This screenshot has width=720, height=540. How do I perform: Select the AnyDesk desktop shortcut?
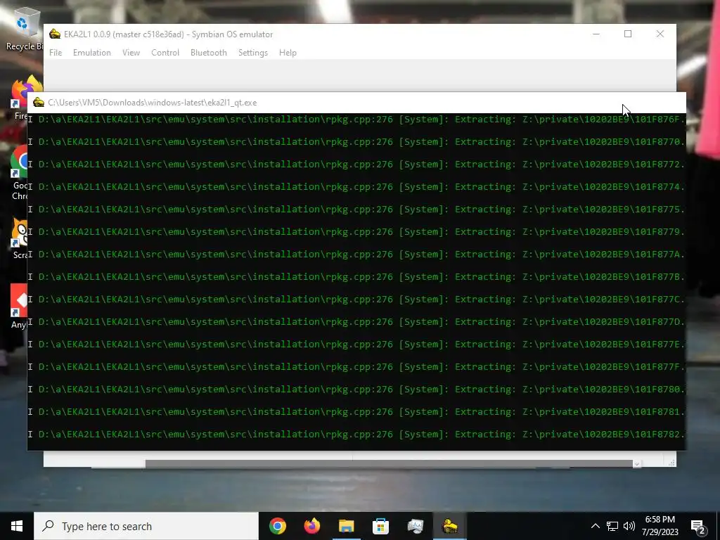click(19, 306)
